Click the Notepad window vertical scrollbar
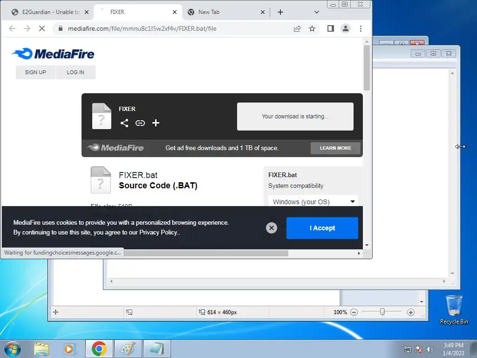The height and width of the screenshot is (358, 477). pyautogui.click(x=452, y=173)
